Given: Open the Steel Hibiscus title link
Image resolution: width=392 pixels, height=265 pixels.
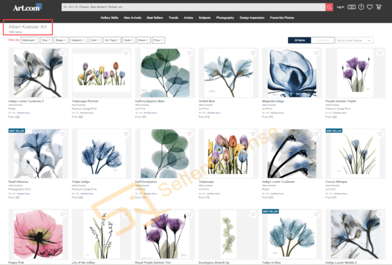Looking at the screenshot, I should (x=18, y=182).
